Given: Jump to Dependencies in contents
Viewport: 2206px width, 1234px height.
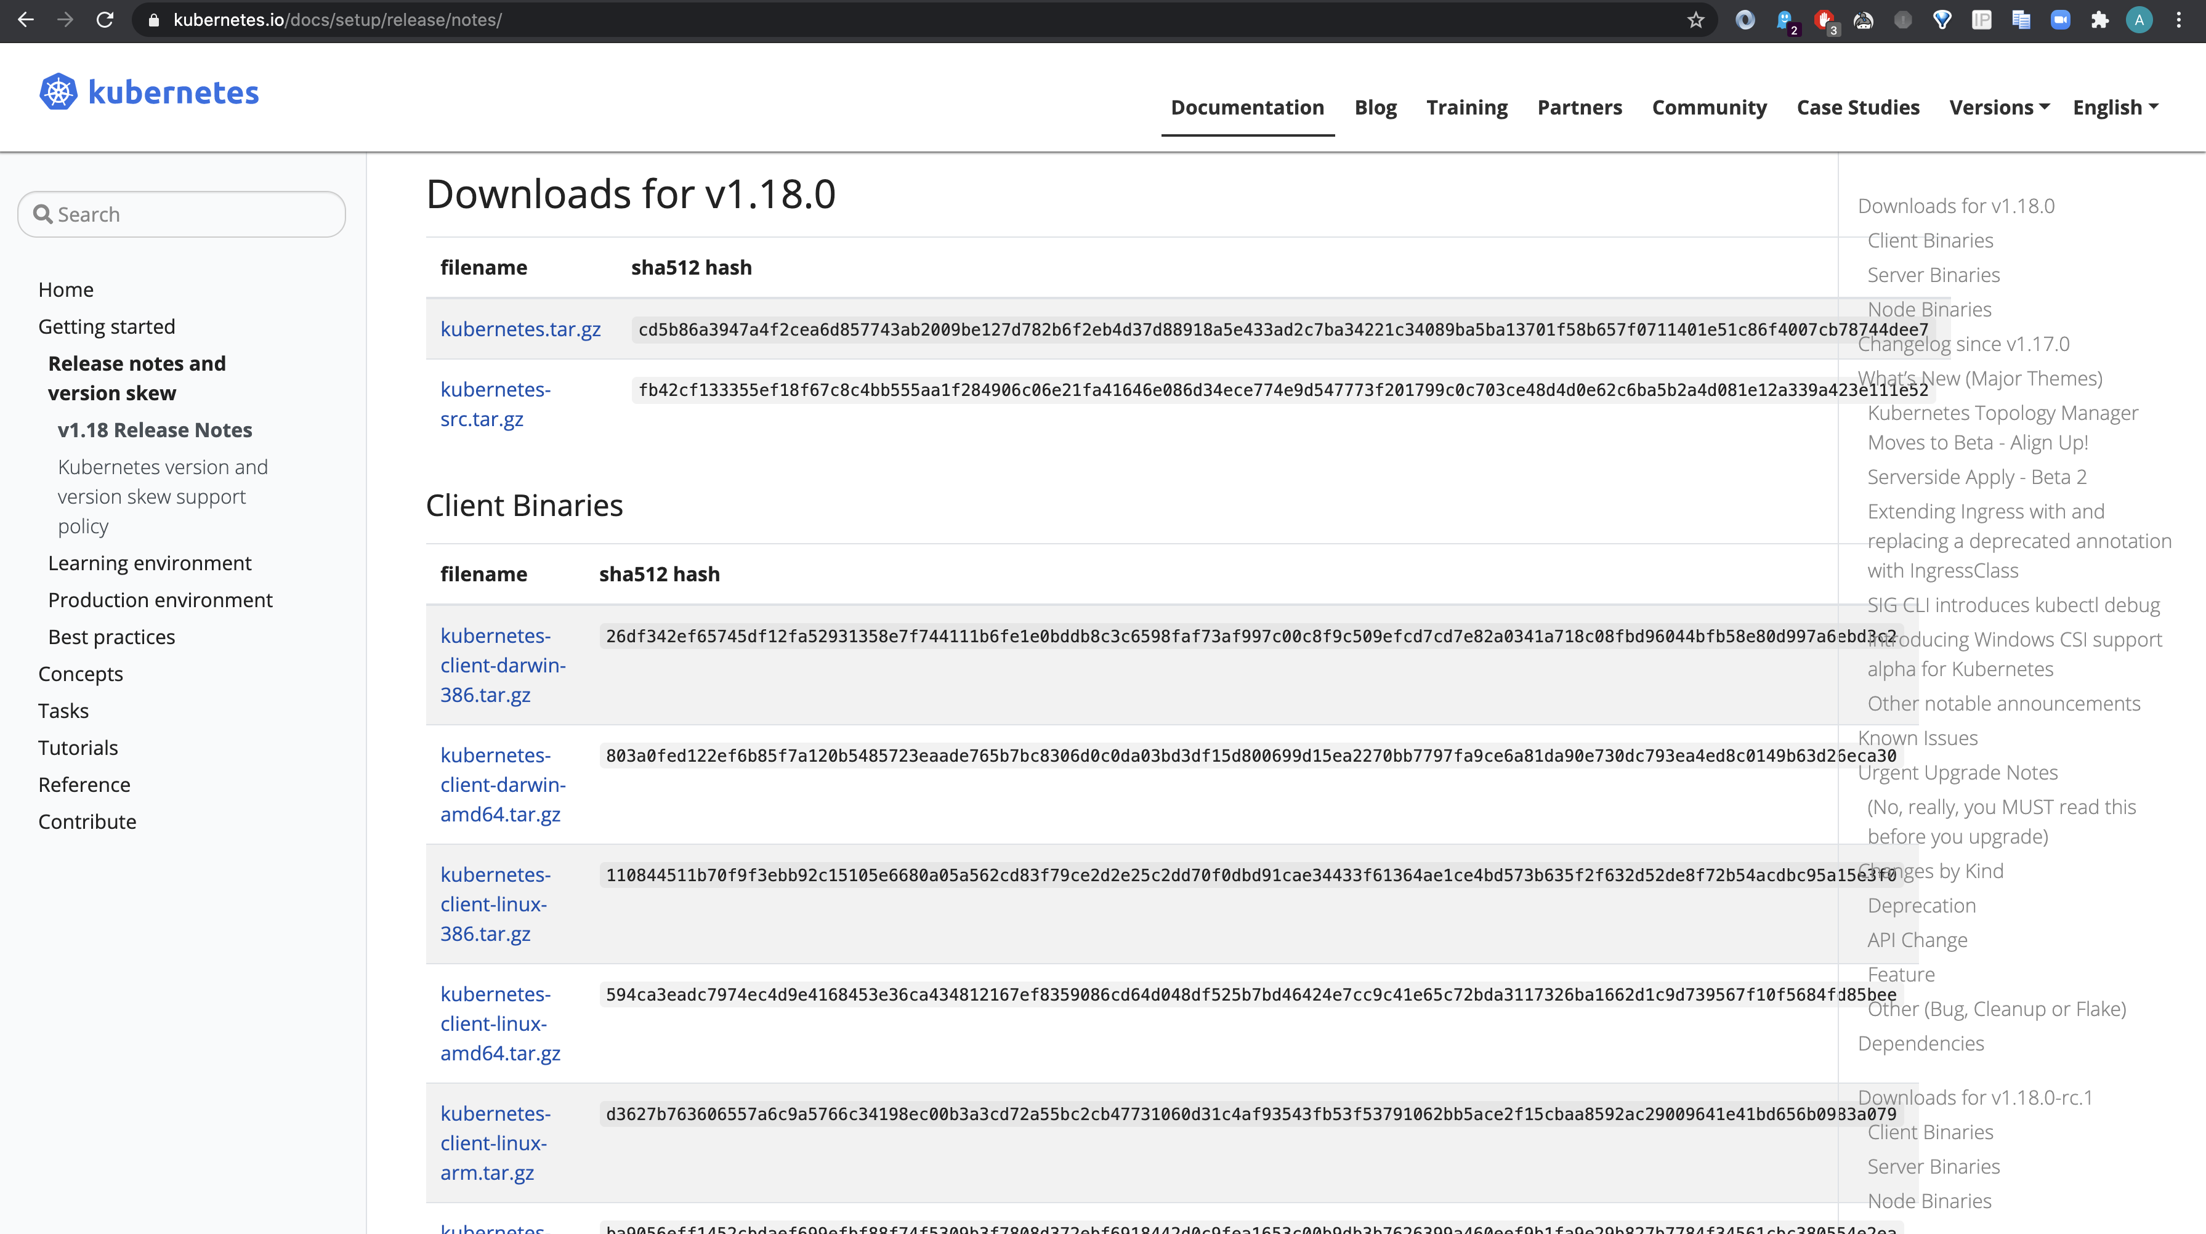Looking at the screenshot, I should (x=1921, y=1044).
